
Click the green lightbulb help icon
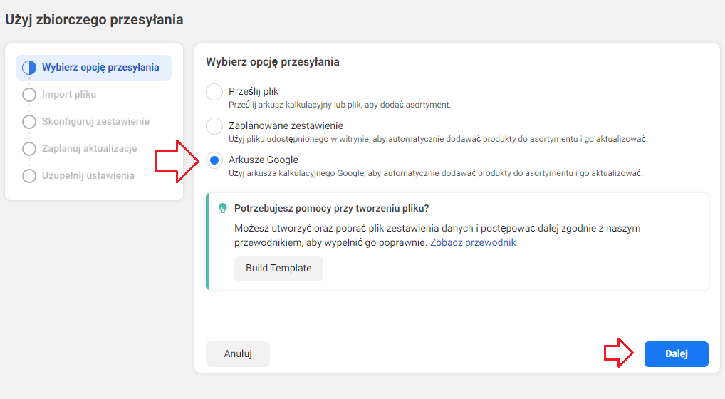point(223,209)
